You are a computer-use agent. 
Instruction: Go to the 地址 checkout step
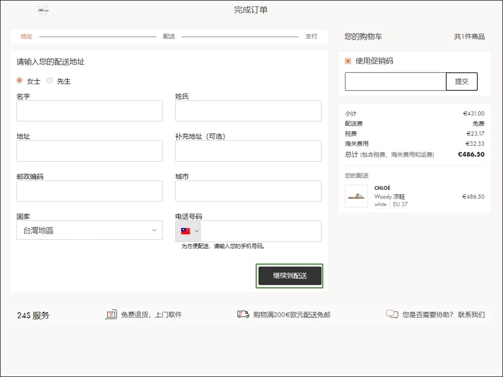pyautogui.click(x=26, y=36)
